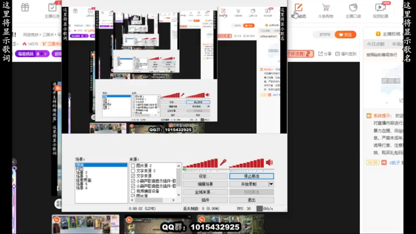This screenshot has height=234, width=416.
Task: Open the 主播口袋 pocket icon
Action: point(353,7)
